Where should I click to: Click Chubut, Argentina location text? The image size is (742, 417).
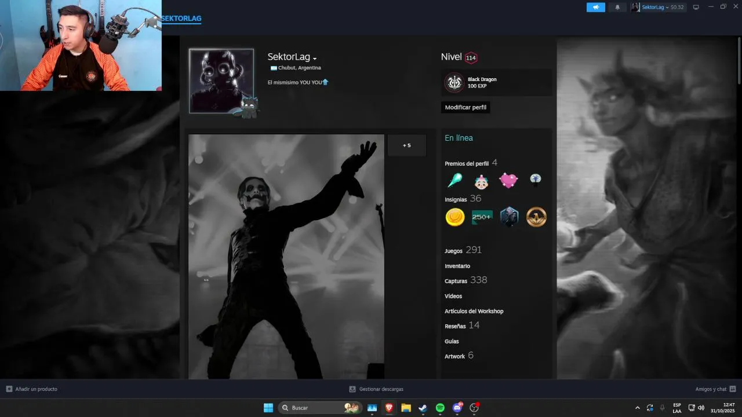299,68
